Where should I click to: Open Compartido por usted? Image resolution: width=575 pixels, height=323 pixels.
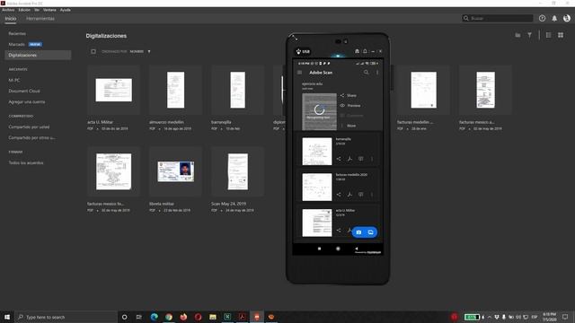(x=29, y=127)
